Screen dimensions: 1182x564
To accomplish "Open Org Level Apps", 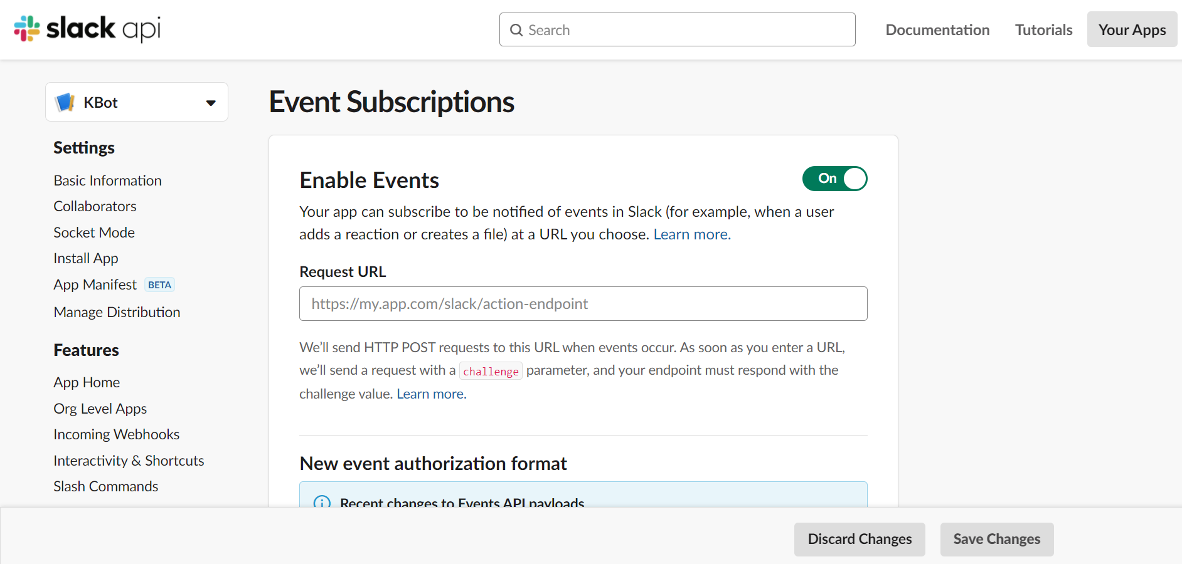I will (x=100, y=409).
